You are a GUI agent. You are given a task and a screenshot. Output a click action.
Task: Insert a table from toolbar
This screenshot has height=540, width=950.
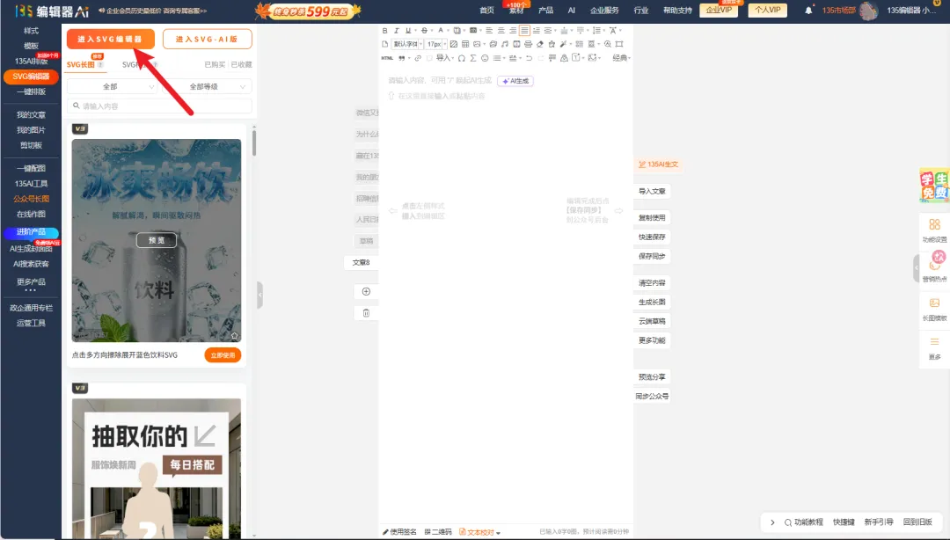click(x=465, y=44)
